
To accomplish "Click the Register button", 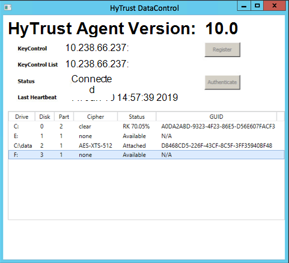I will [x=222, y=50].
